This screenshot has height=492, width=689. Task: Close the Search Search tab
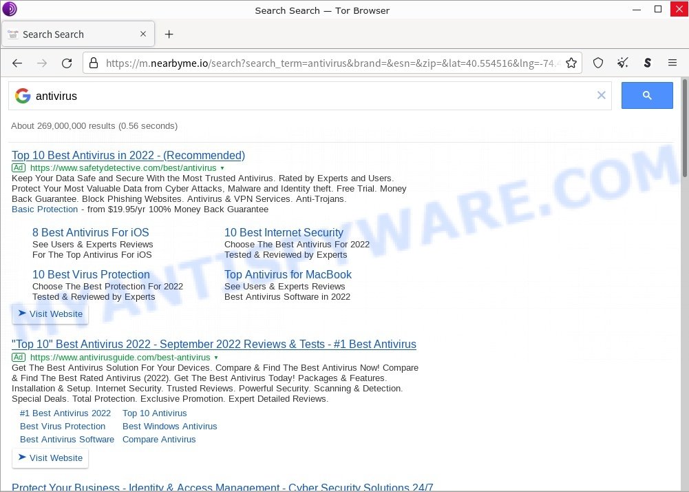point(143,34)
